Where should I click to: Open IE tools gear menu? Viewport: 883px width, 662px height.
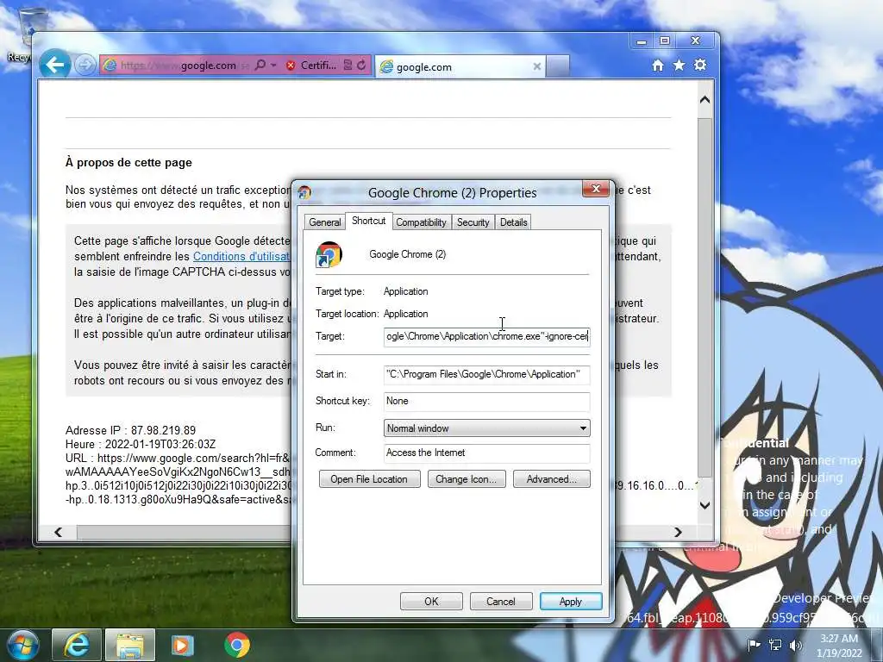tap(700, 66)
